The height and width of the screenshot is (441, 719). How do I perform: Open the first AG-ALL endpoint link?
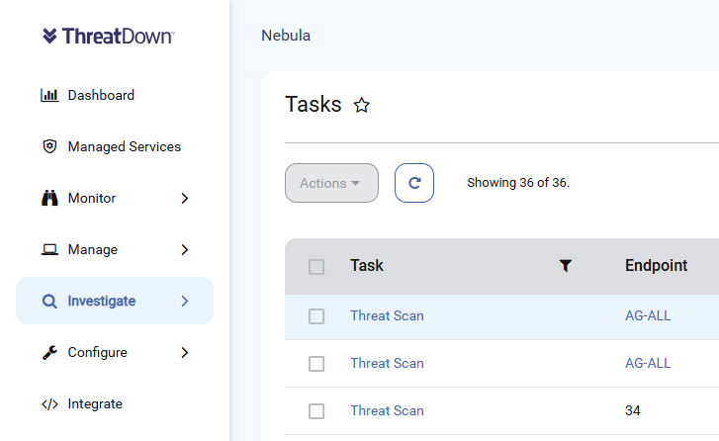coord(648,315)
